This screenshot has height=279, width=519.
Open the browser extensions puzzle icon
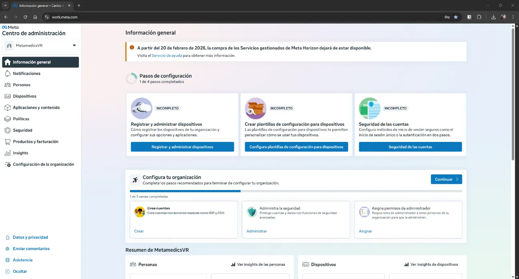pyautogui.click(x=479, y=17)
